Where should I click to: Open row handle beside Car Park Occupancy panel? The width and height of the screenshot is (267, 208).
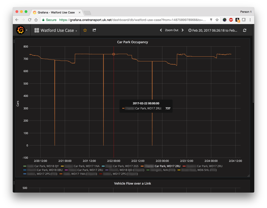[x=14, y=41]
